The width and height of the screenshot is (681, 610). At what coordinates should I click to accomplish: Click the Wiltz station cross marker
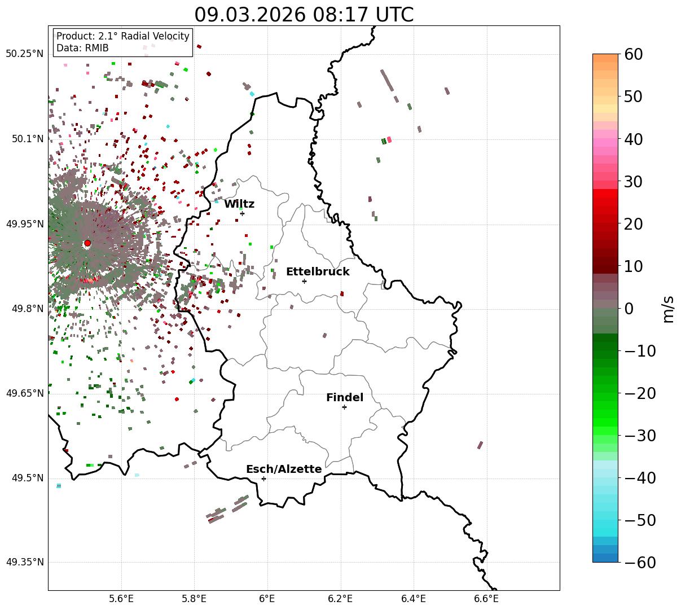click(x=242, y=213)
